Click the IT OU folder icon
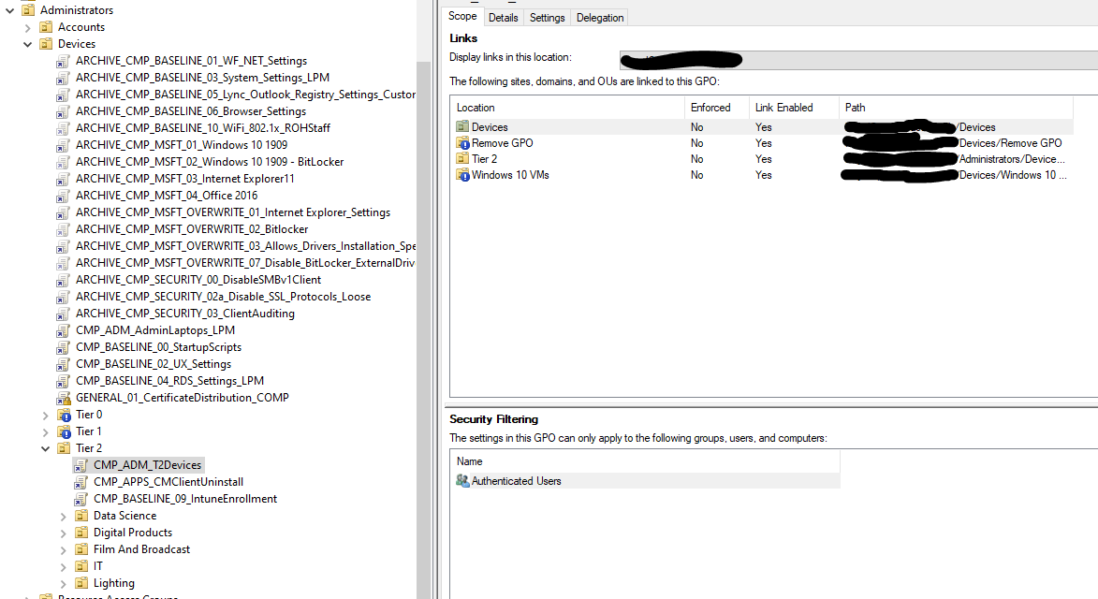1098x599 pixels. 81,566
